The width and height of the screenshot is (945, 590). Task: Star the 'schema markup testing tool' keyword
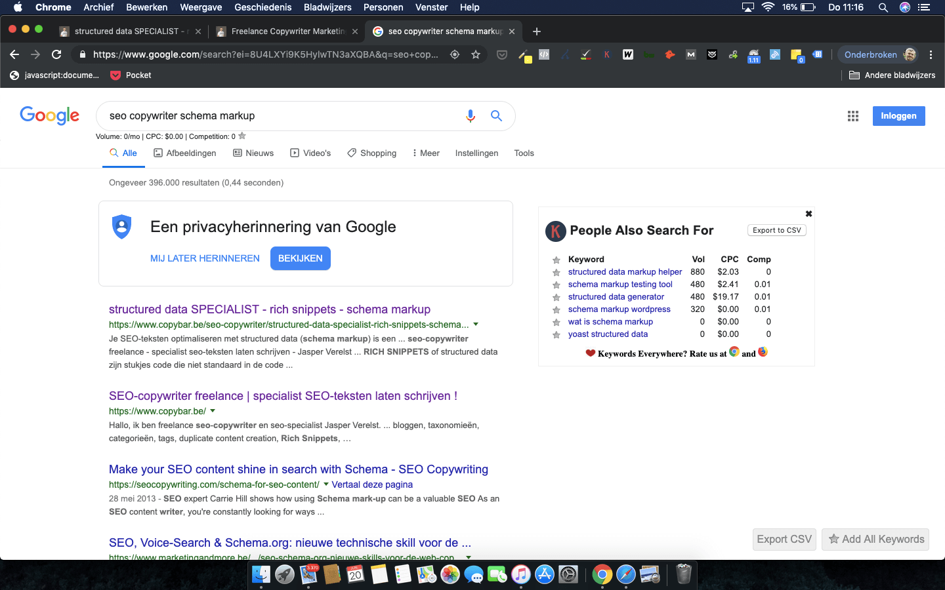point(556,285)
